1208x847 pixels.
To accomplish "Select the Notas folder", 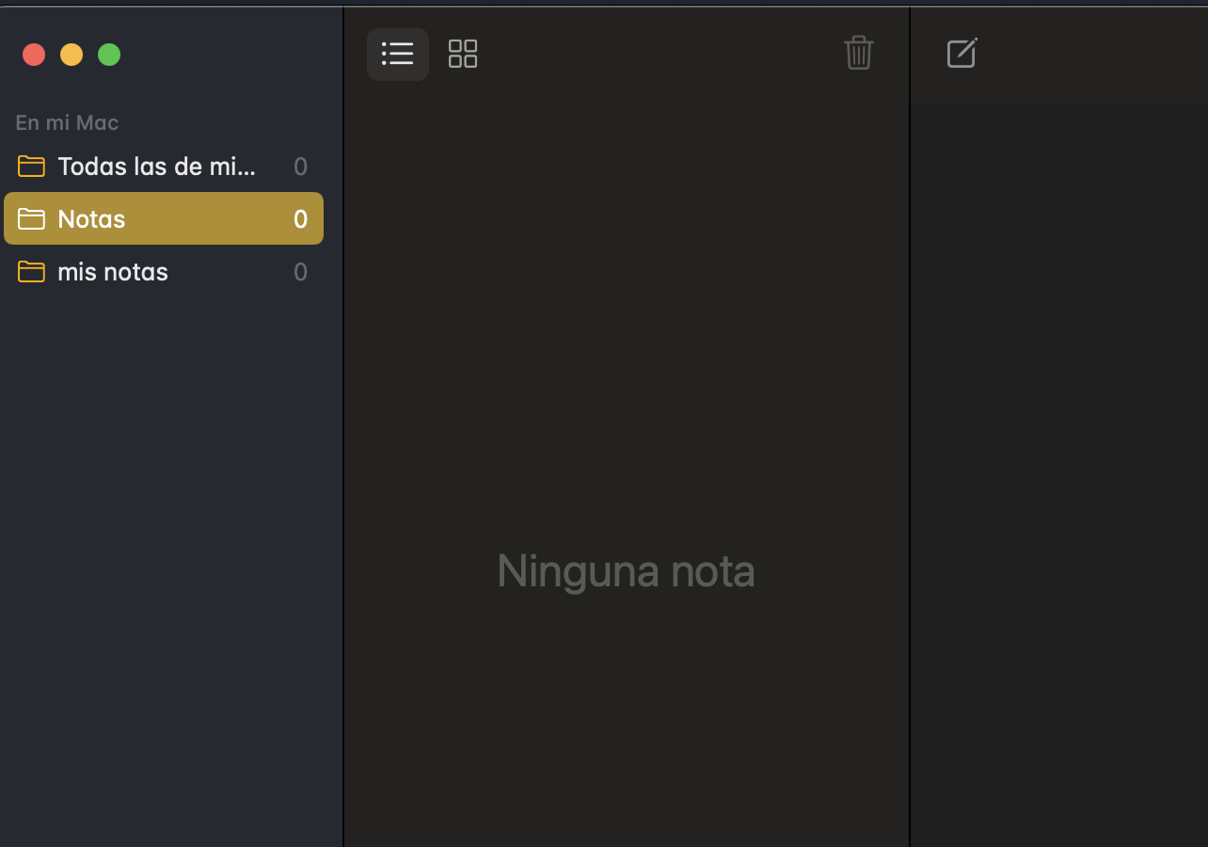I will [x=164, y=218].
